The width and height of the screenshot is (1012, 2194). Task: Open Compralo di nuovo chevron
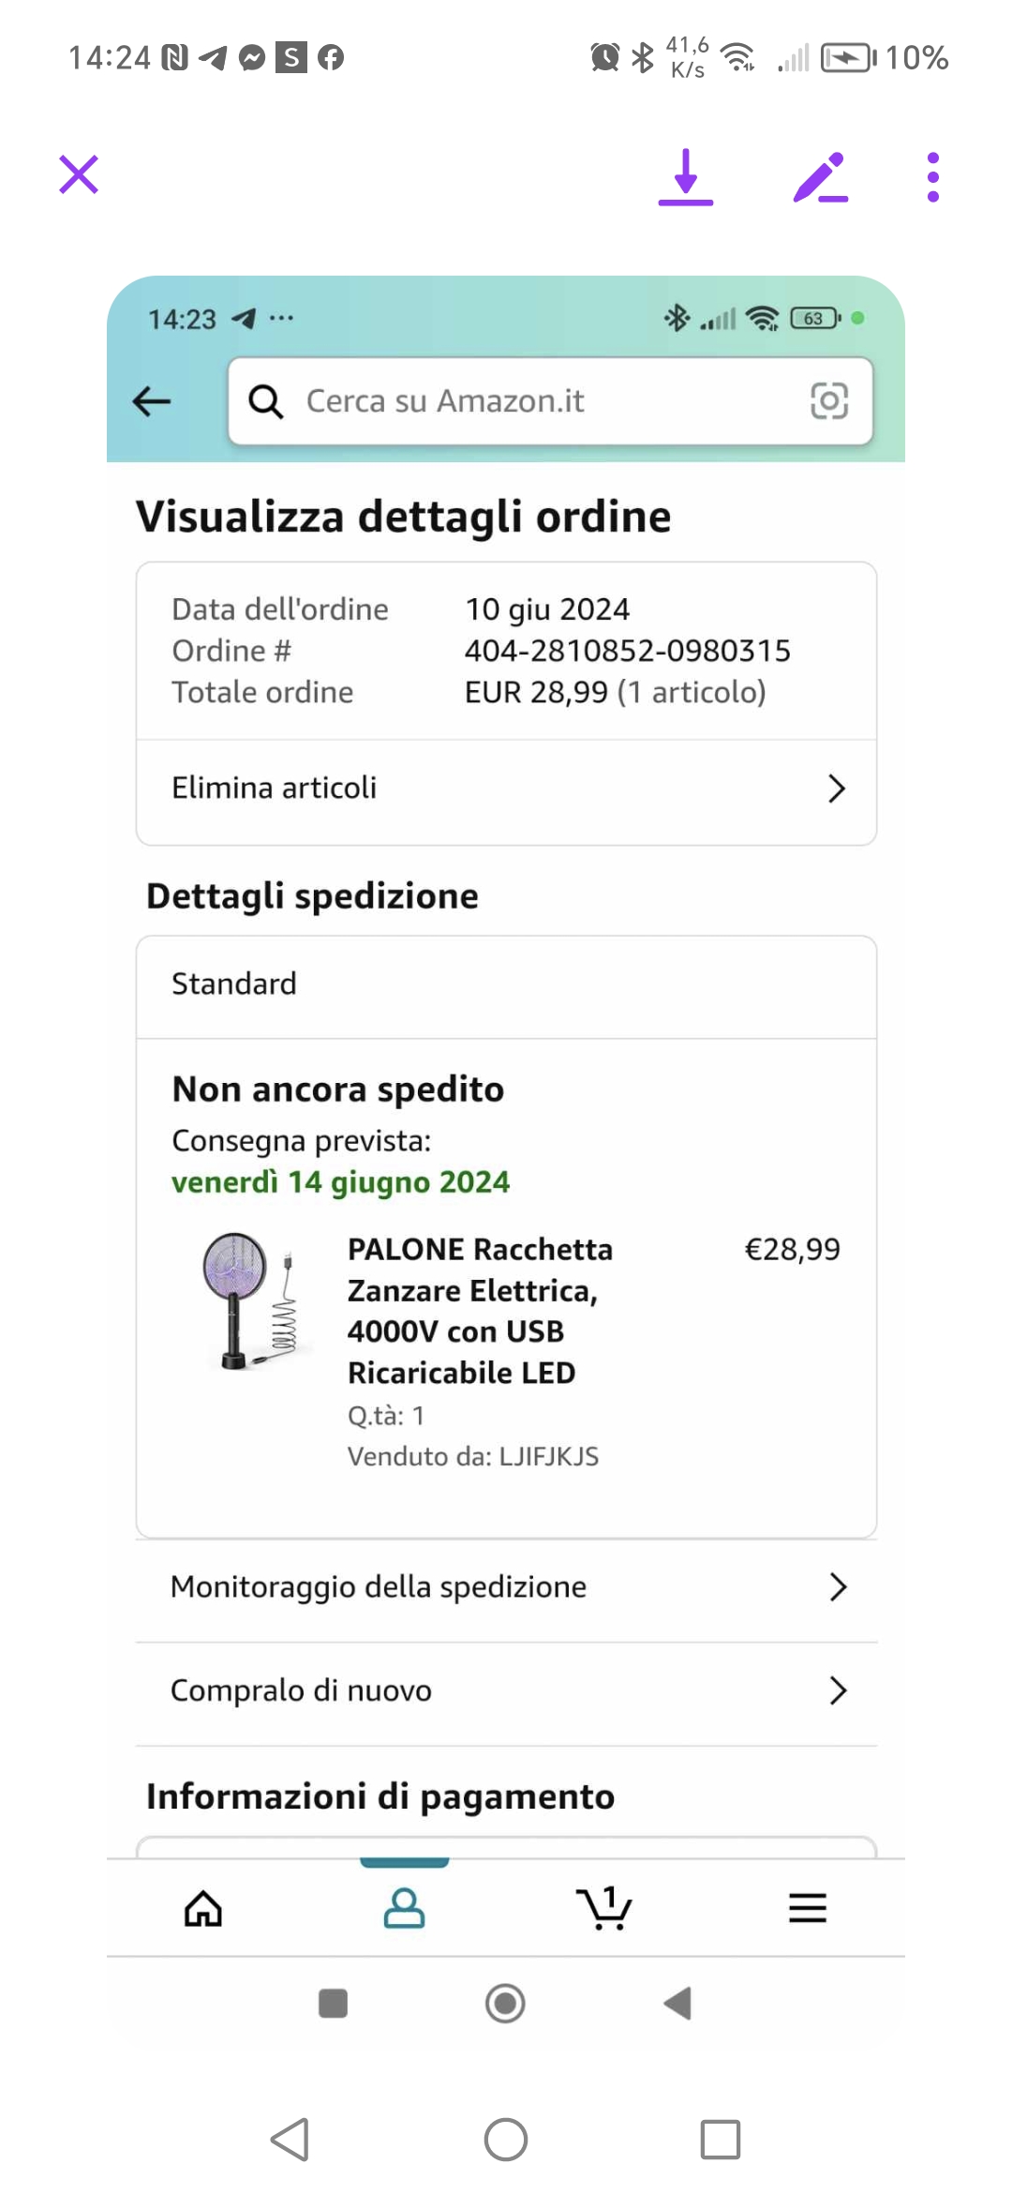pyautogui.click(x=838, y=1691)
